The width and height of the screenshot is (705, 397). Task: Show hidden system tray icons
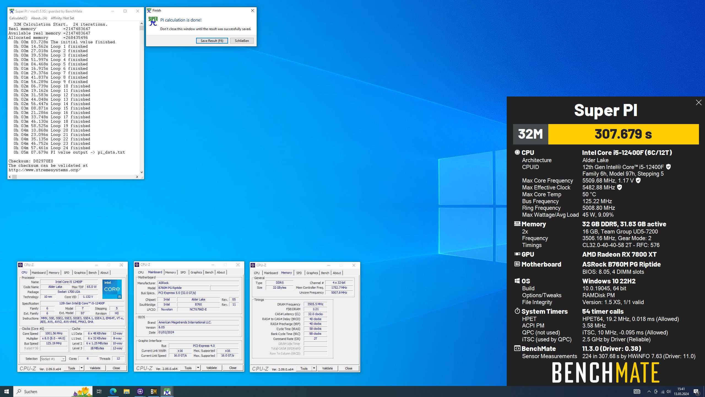coord(649,391)
